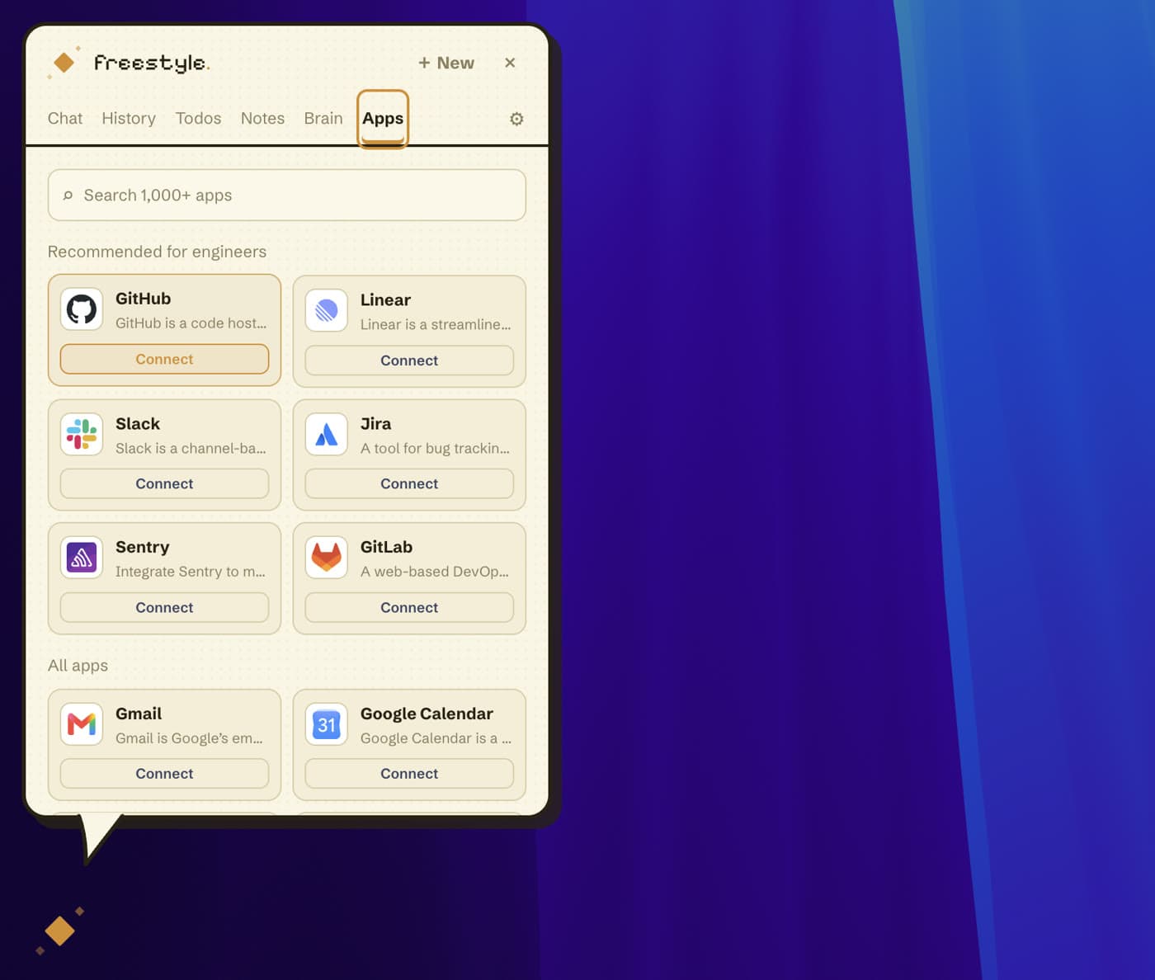Viewport: 1155px width, 980px height.
Task: Close the Freestyle panel with X
Action: click(510, 63)
